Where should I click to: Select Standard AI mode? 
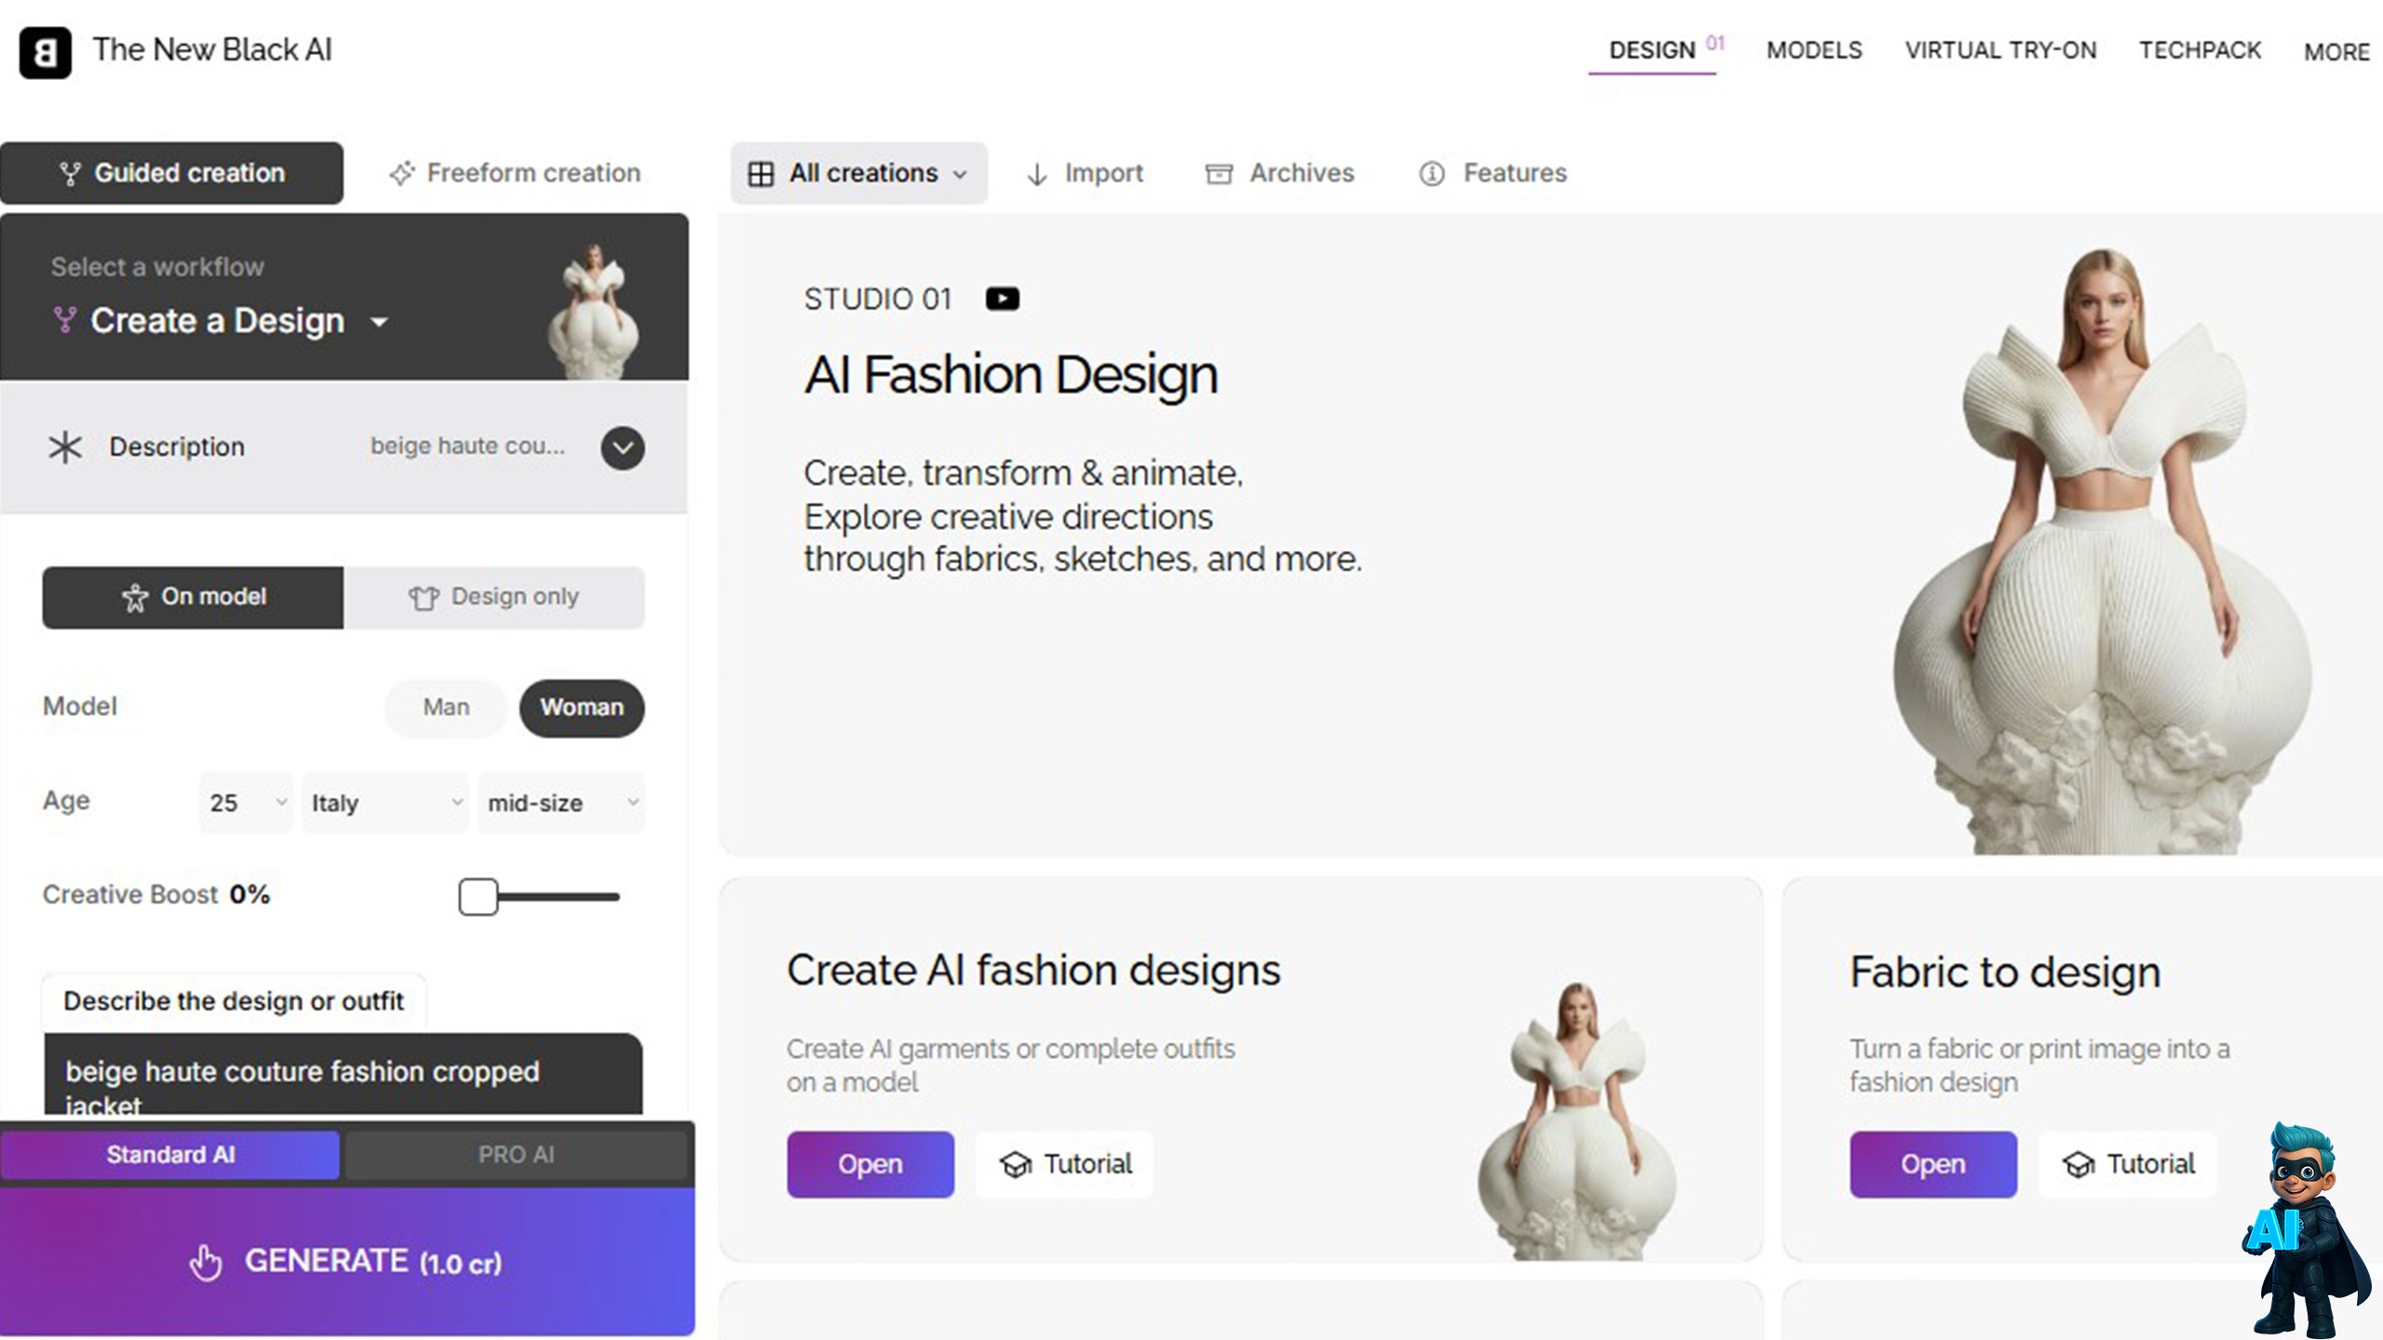170,1155
